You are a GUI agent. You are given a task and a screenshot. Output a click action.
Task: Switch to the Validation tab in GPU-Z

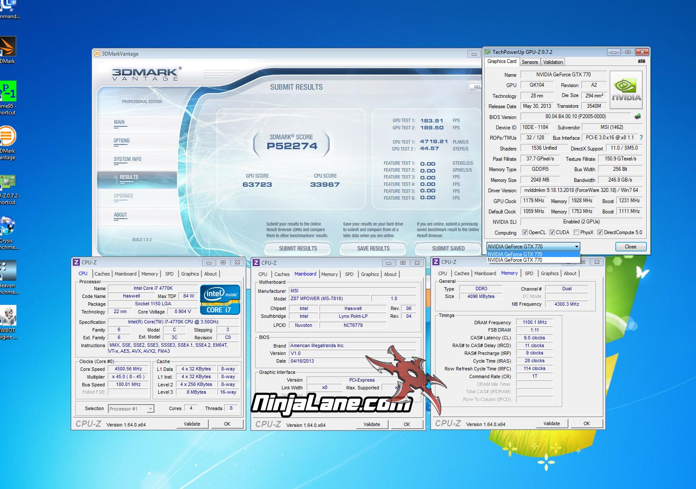(x=553, y=62)
